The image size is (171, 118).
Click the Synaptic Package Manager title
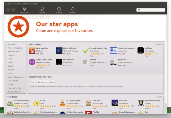tap(127, 112)
